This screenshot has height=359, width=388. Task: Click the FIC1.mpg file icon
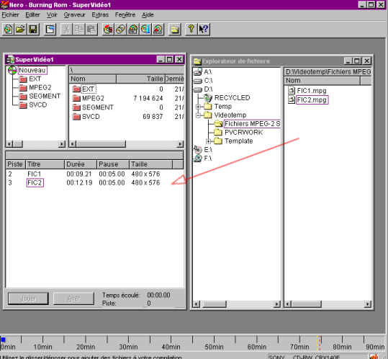[x=292, y=90]
